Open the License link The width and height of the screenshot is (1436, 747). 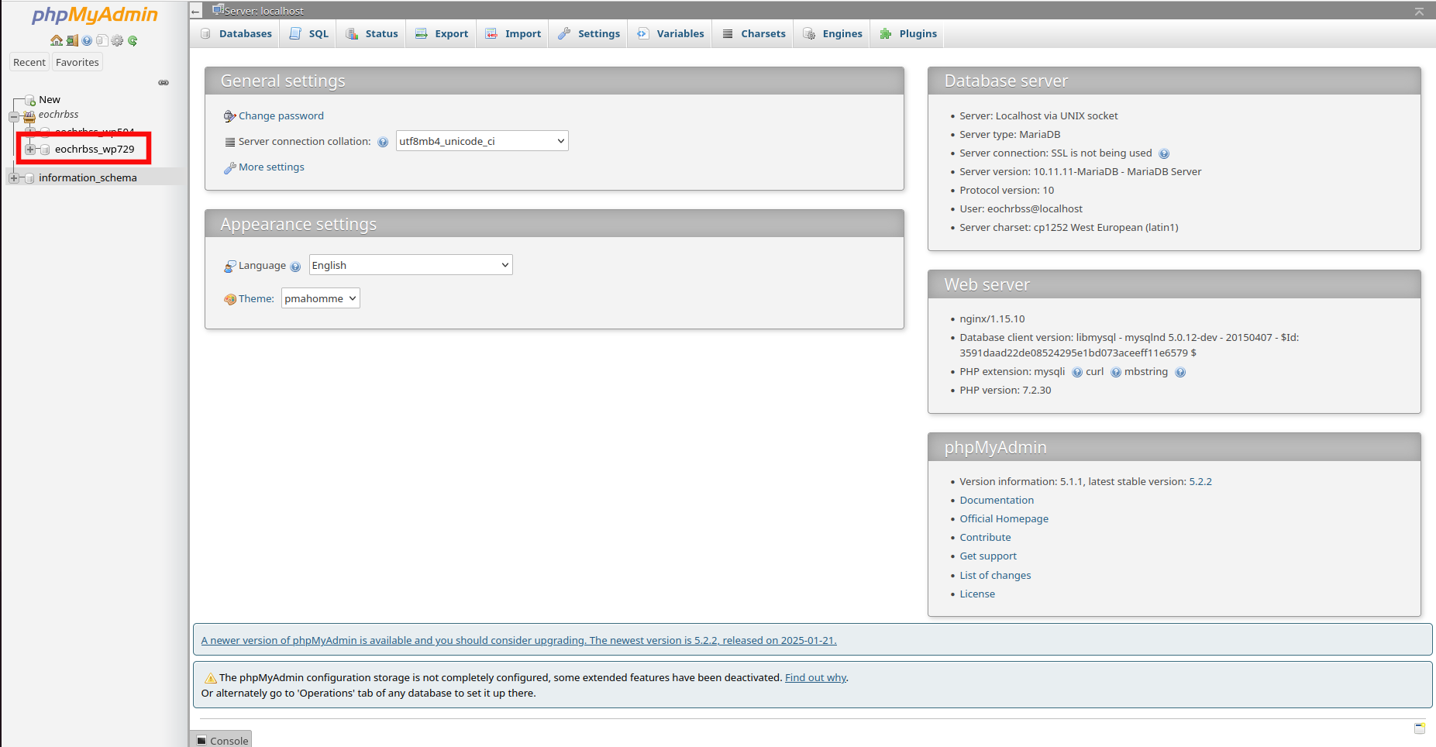pos(977,594)
